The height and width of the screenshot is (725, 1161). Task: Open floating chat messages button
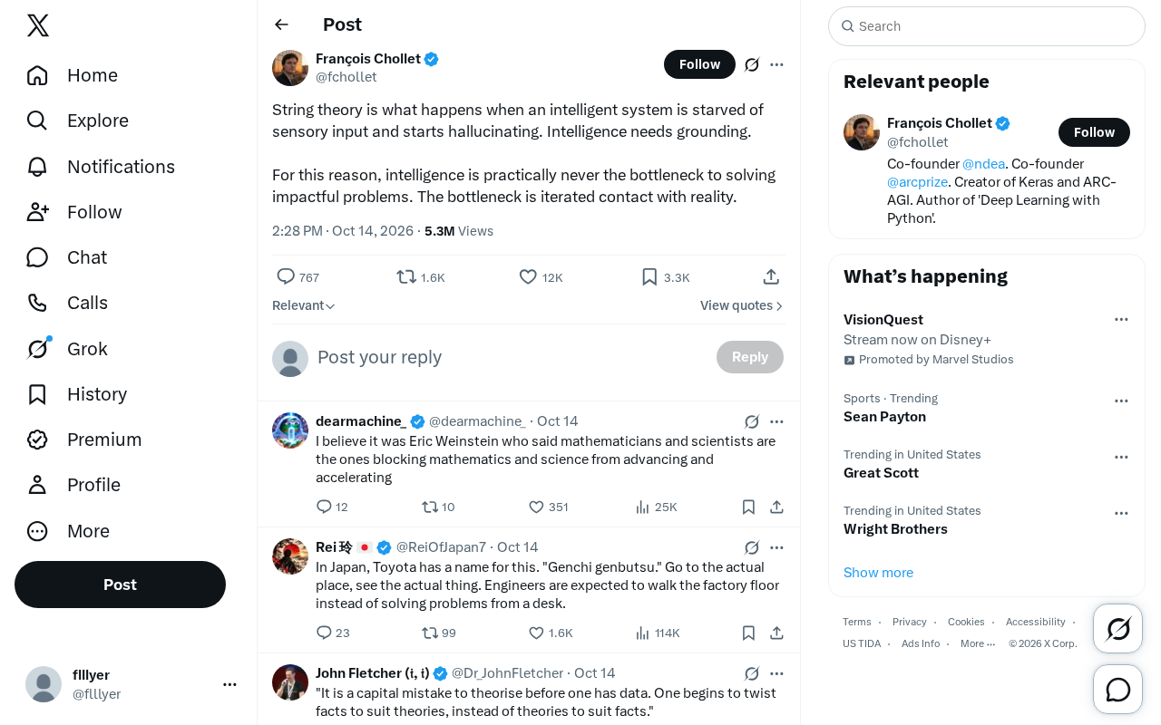coord(1117,690)
